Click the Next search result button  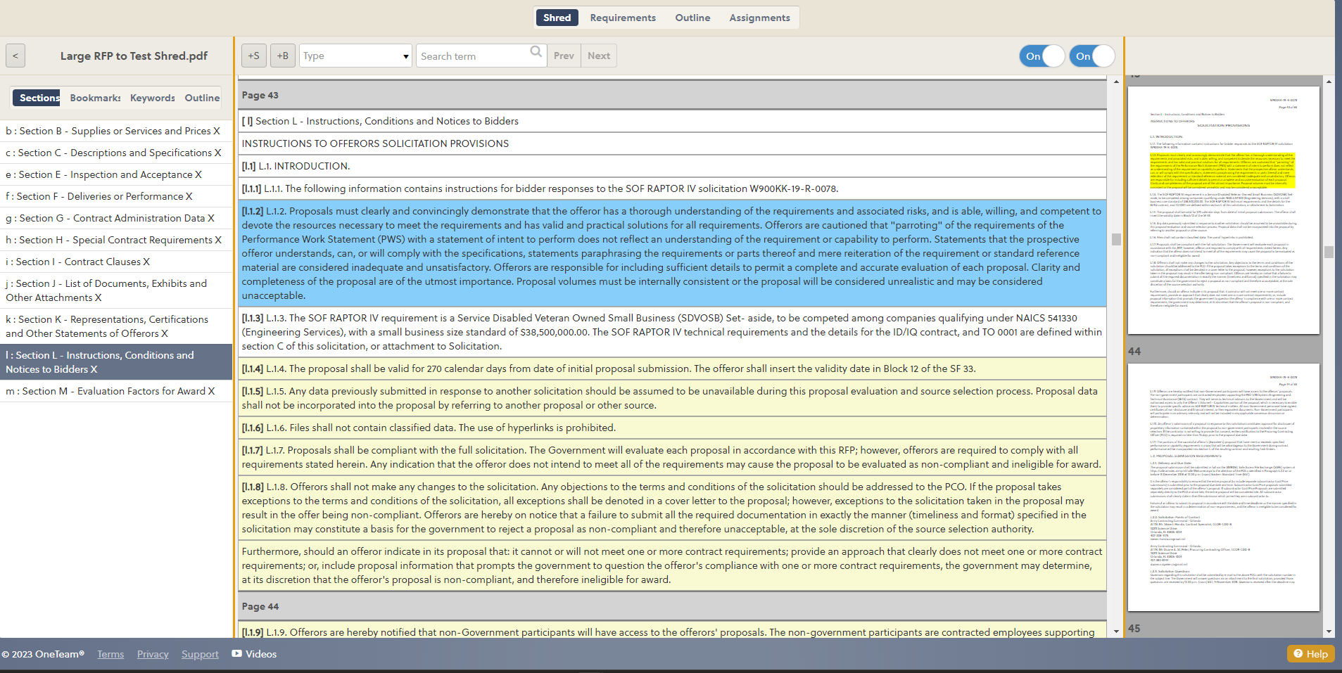point(598,56)
